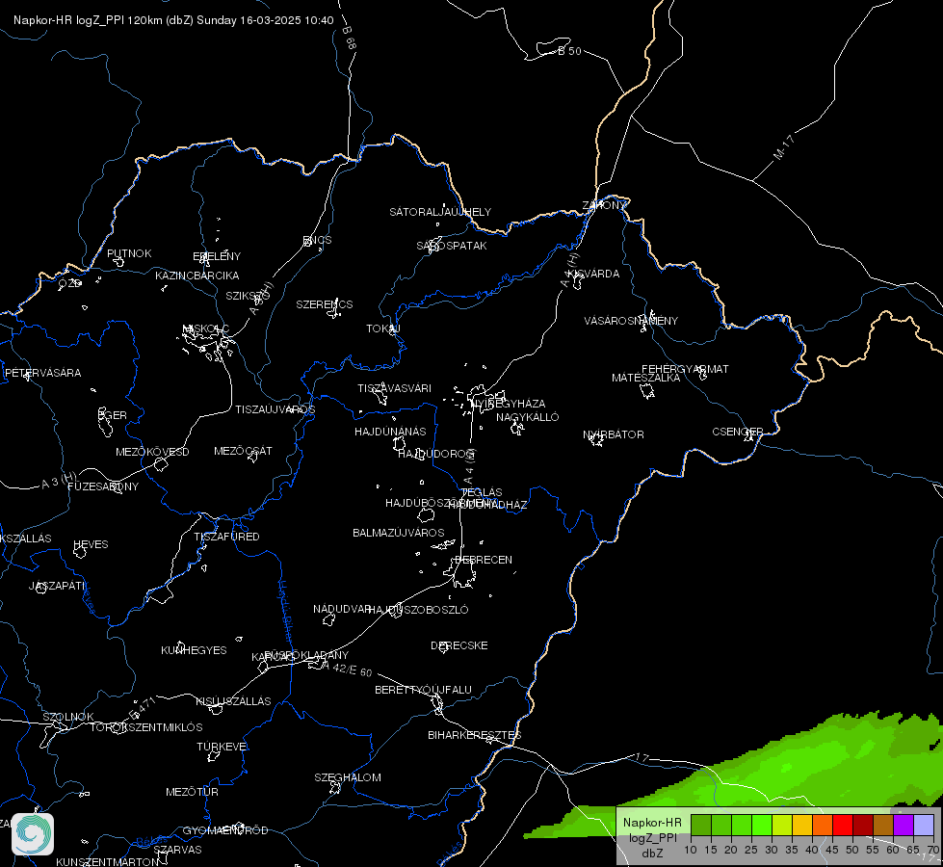The width and height of the screenshot is (943, 867).
Task: Click the FÜZESABONY label
Action: tap(103, 486)
